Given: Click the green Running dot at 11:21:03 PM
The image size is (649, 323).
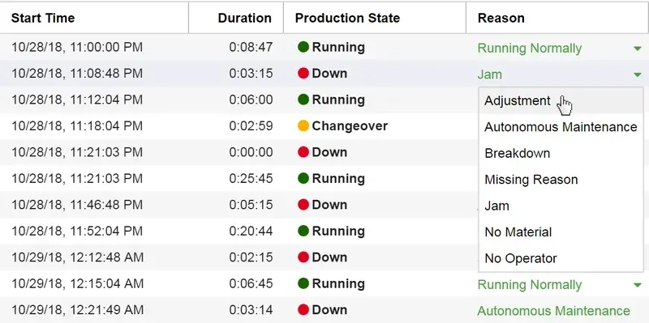Looking at the screenshot, I should 303,178.
